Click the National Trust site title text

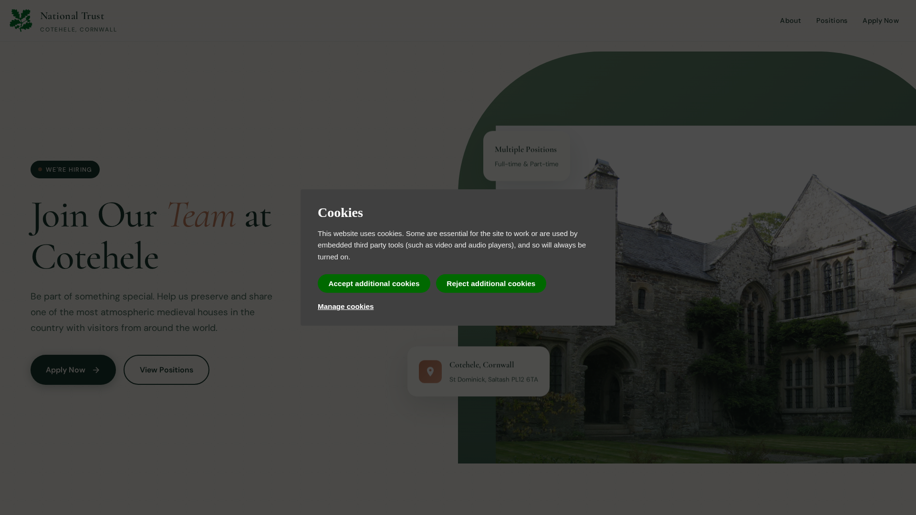pyautogui.click(x=72, y=16)
